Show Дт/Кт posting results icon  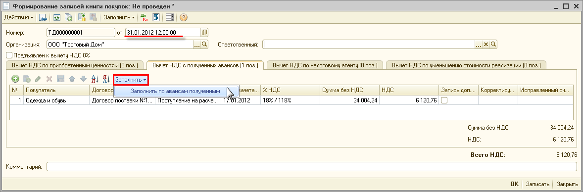click(x=145, y=17)
